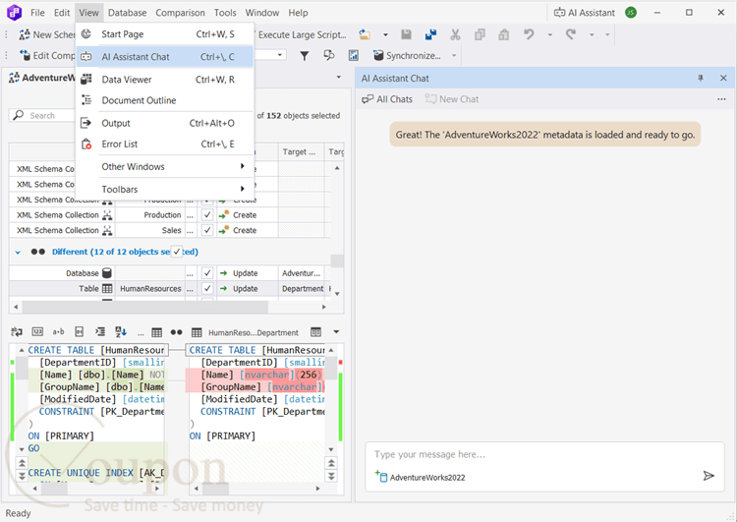Click the AdventureWorks comparison document tab
The height and width of the screenshot is (522, 737).
42,78
